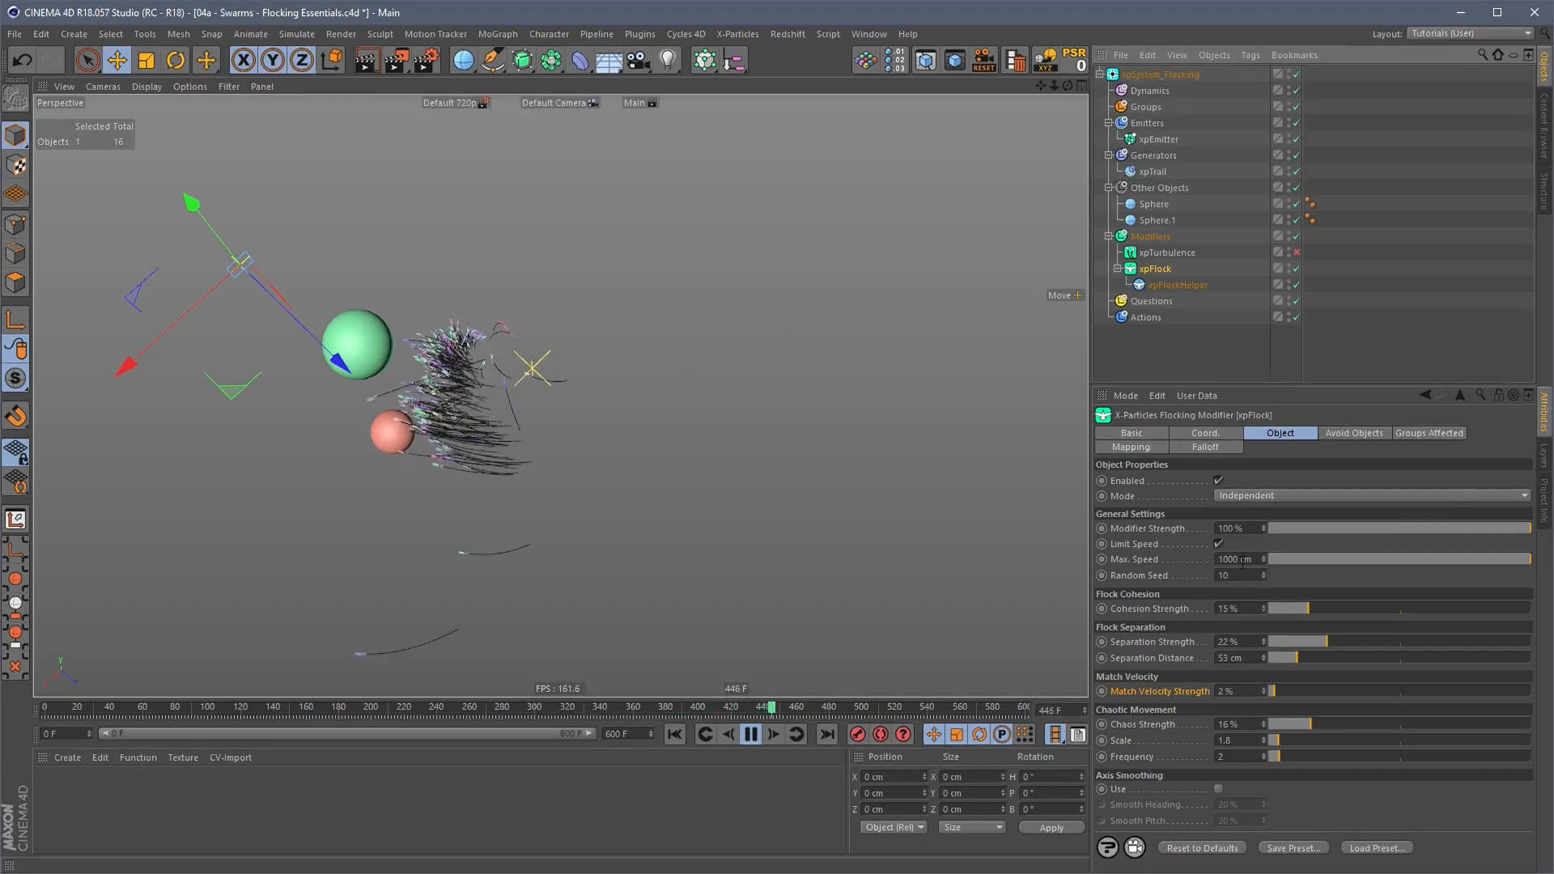Open the Mode Independent dropdown

(1372, 495)
